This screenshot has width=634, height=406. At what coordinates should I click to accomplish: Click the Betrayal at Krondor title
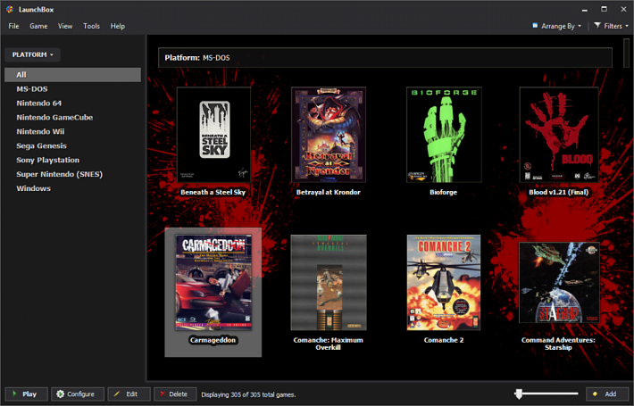point(329,193)
